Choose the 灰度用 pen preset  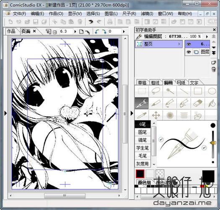[142, 163]
